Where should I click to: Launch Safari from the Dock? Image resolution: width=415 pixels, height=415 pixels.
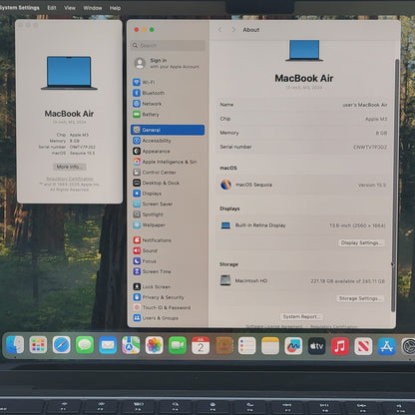coord(62,345)
